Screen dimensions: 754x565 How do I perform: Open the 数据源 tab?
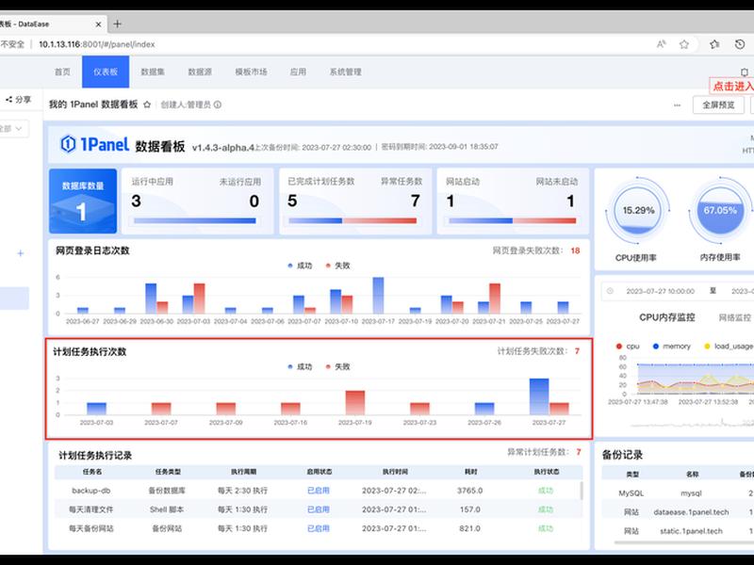(x=200, y=72)
